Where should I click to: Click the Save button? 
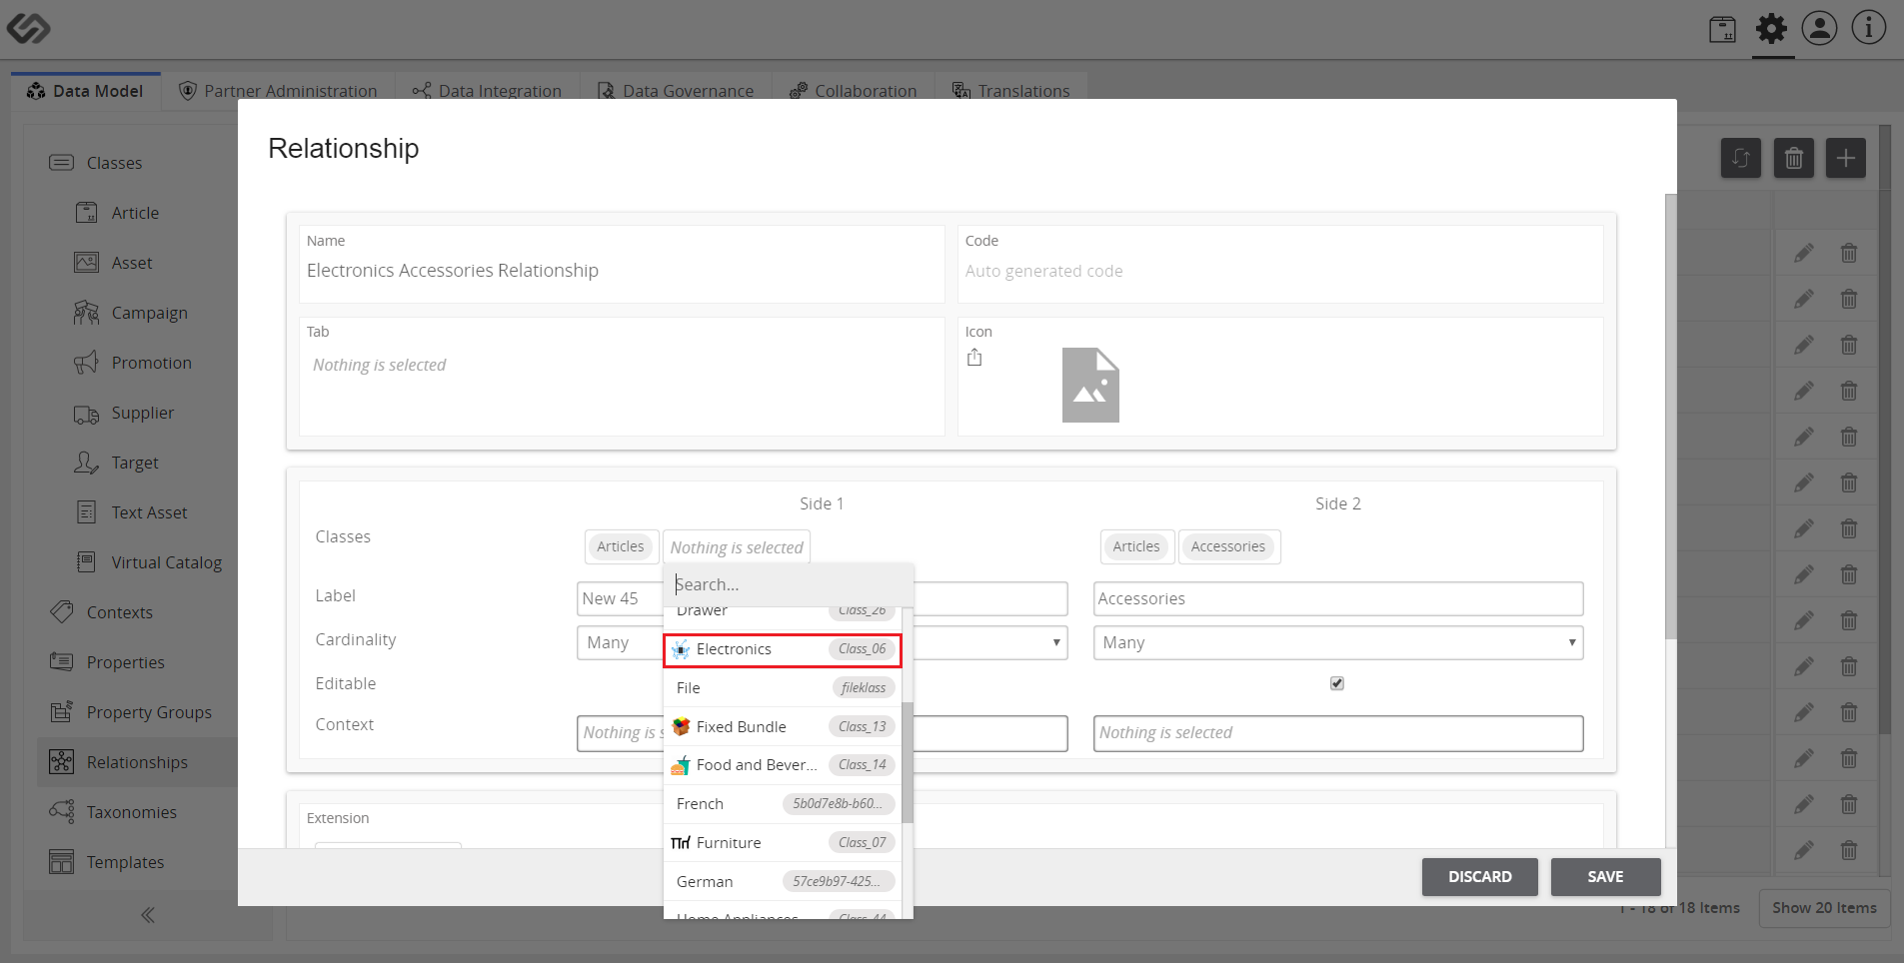click(x=1605, y=877)
